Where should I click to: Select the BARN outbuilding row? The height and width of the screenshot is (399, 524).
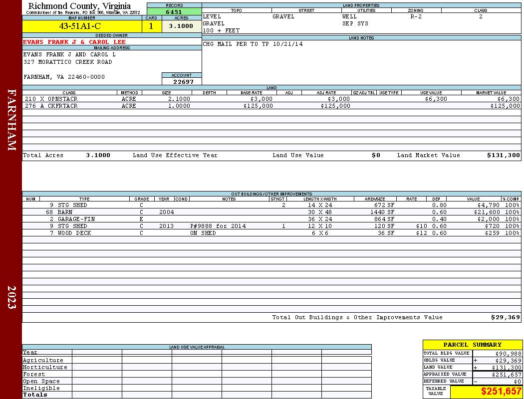pos(271,212)
